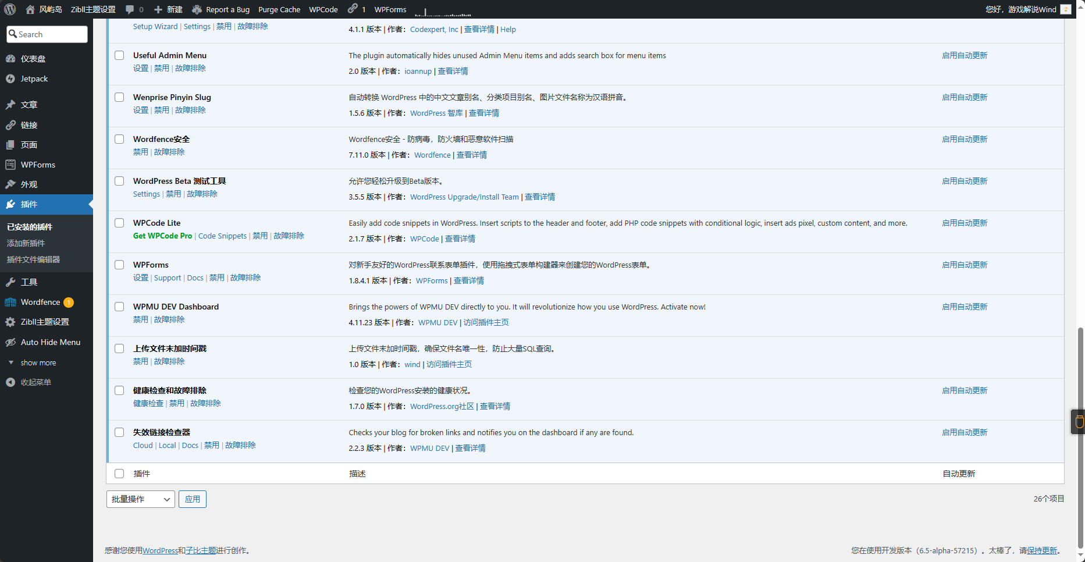Expand the show more sidebar item
The height and width of the screenshot is (562, 1085).
pyautogui.click(x=38, y=362)
